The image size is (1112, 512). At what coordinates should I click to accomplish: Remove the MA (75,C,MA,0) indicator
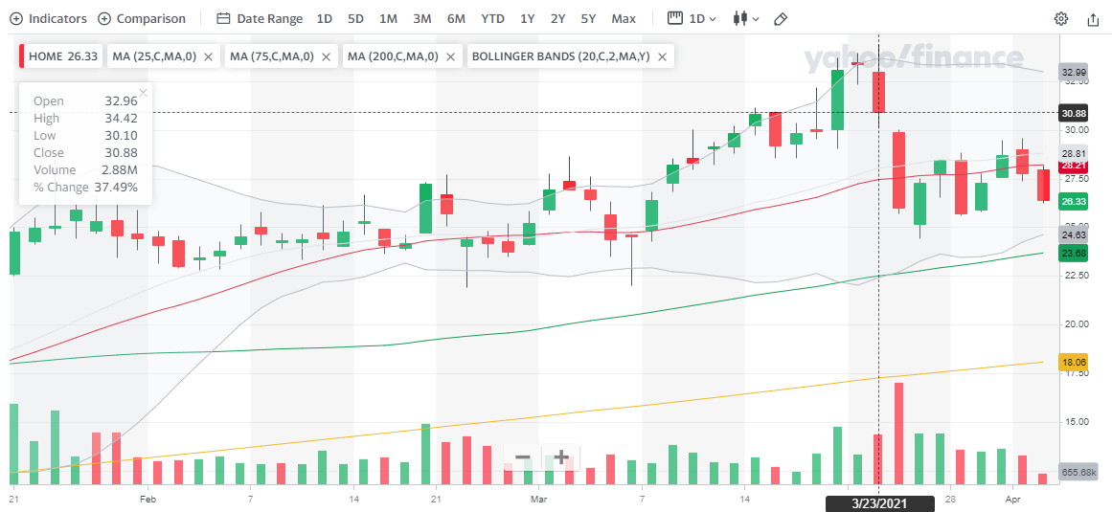tap(327, 56)
